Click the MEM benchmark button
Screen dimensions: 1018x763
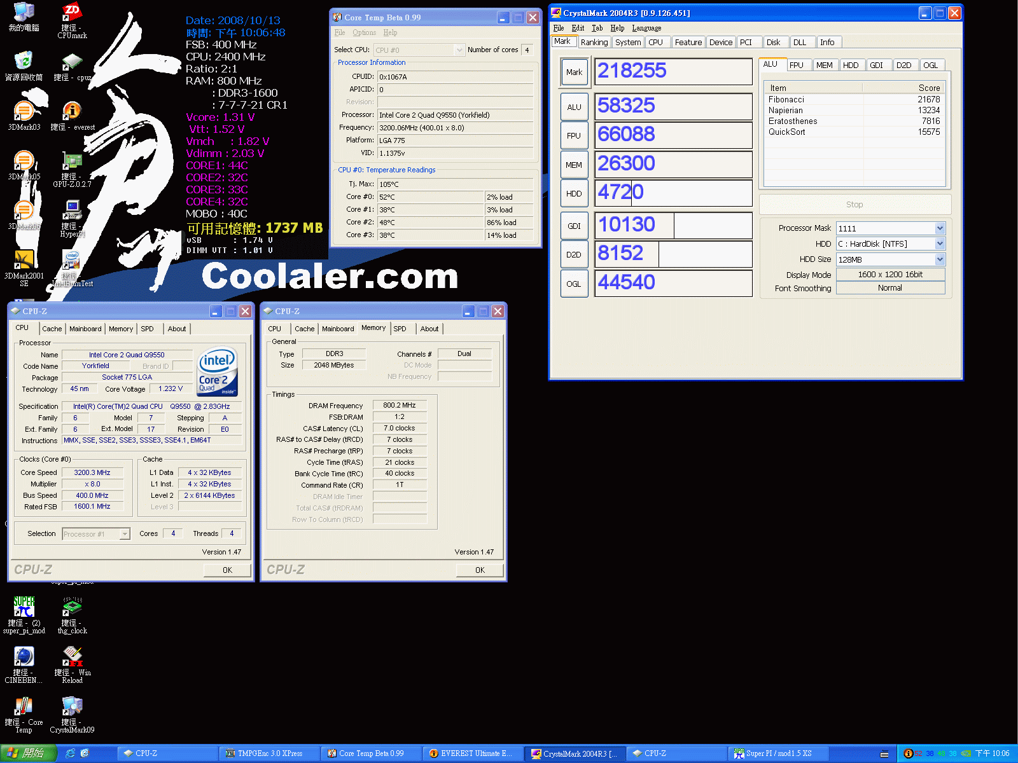(574, 165)
